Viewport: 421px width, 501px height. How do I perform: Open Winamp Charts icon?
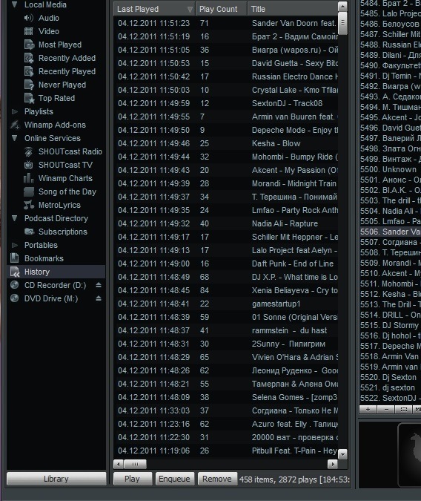pyautogui.click(x=29, y=178)
